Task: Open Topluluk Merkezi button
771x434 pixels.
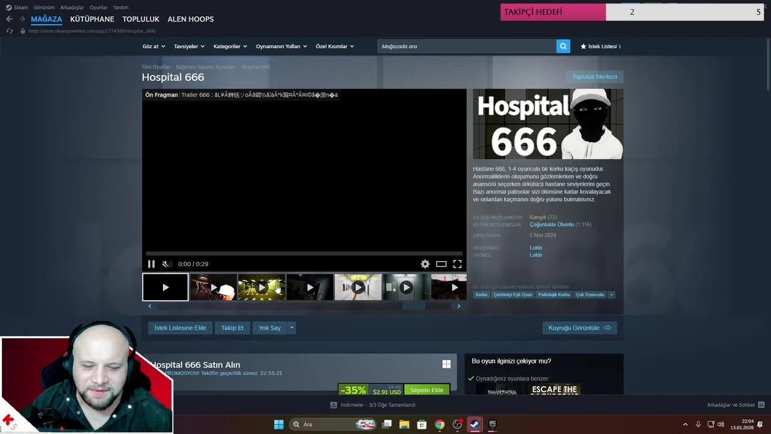Action: pos(595,77)
